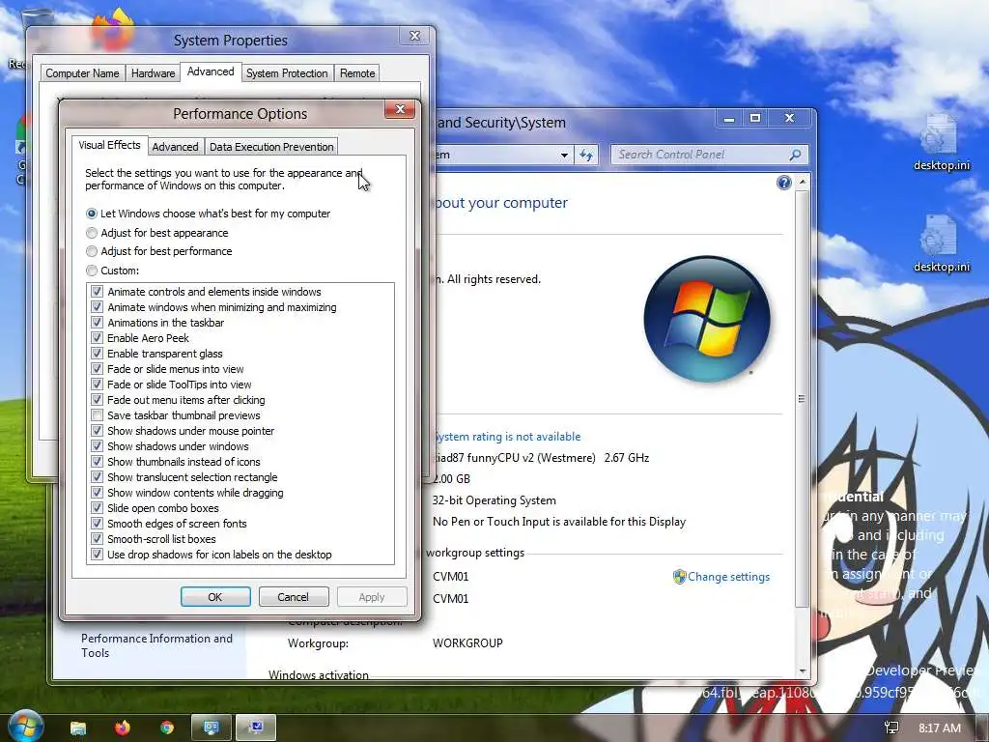Switch to the System Properties taskbar button
This screenshot has height=742, width=989.
coord(256,728)
